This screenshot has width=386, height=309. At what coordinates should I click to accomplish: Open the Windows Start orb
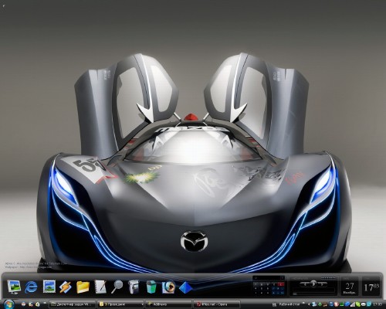point(8,304)
